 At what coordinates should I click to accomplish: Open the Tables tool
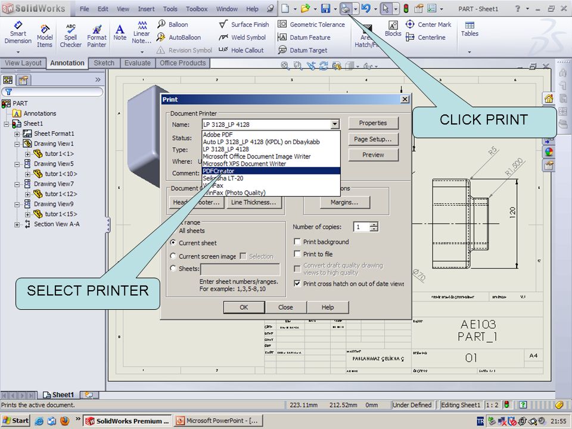pyautogui.click(x=470, y=29)
